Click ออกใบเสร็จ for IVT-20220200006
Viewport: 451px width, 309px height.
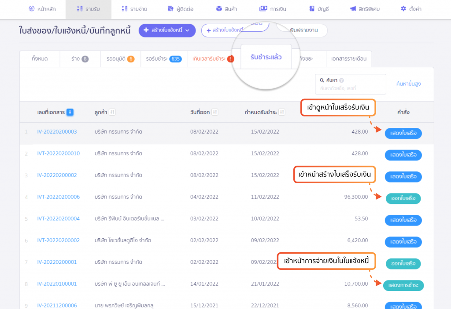[403, 198]
